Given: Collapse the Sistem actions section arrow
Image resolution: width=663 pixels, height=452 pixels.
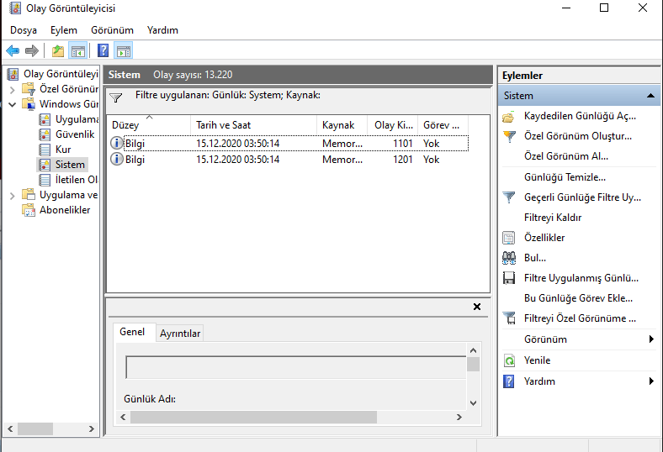Looking at the screenshot, I should pos(650,96).
